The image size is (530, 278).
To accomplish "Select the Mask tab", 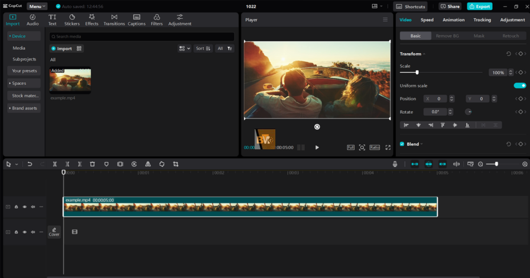I will (x=479, y=36).
